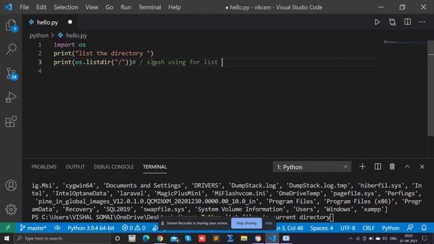Select the TERMINAL tab
The height and width of the screenshot is (244, 434).
click(x=155, y=167)
